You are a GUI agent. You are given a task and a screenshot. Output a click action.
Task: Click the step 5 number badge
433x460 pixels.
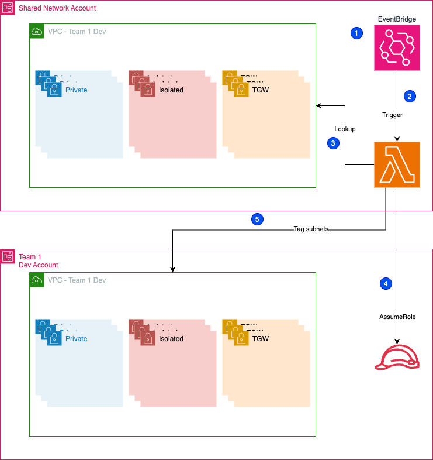pyautogui.click(x=257, y=219)
